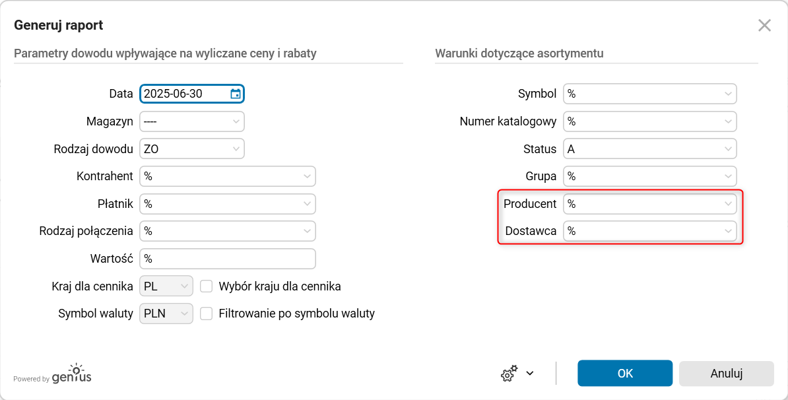Open the Producent dropdown in red frame

tap(650, 204)
